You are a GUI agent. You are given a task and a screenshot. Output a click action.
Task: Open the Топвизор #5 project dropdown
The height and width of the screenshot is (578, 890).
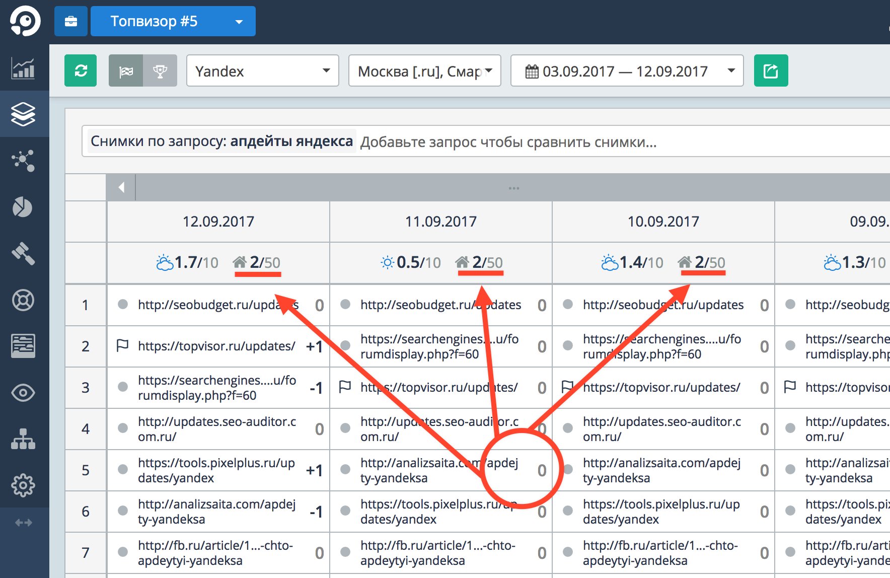pos(173,21)
